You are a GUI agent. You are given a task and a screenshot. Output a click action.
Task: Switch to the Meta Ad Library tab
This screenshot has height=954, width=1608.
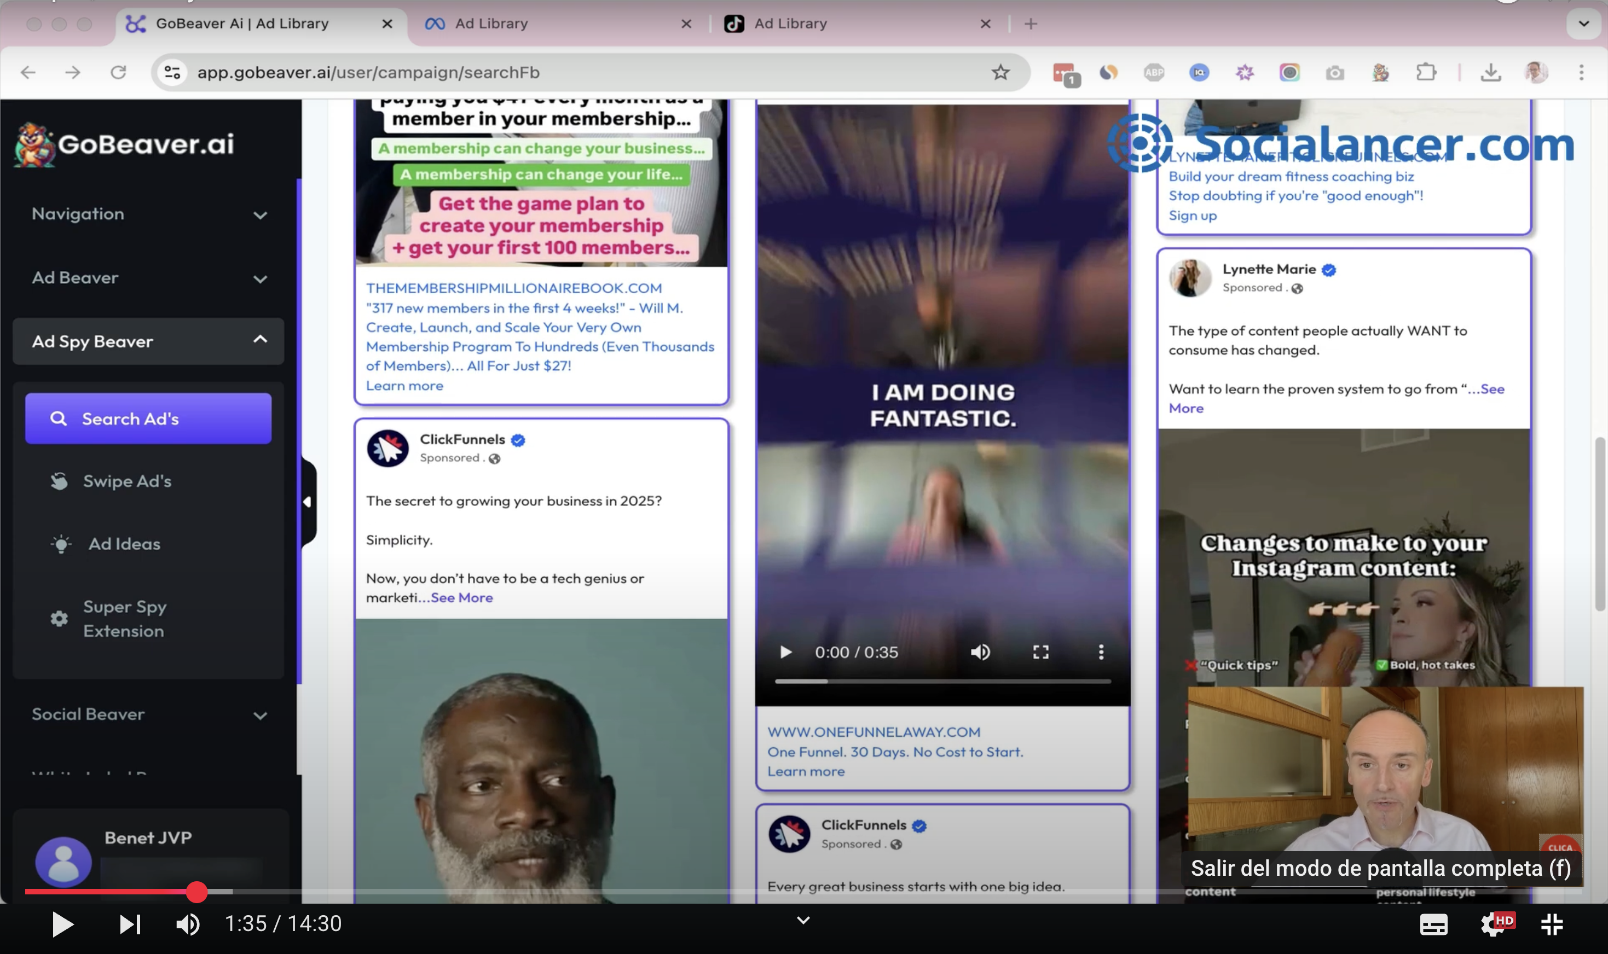pyautogui.click(x=557, y=24)
